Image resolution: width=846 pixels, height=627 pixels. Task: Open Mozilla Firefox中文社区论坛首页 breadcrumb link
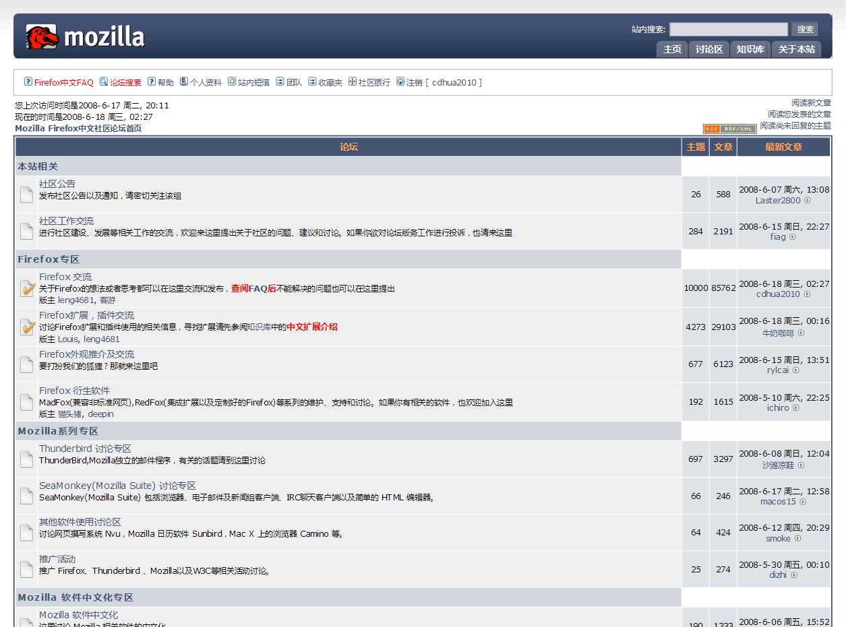coord(78,128)
